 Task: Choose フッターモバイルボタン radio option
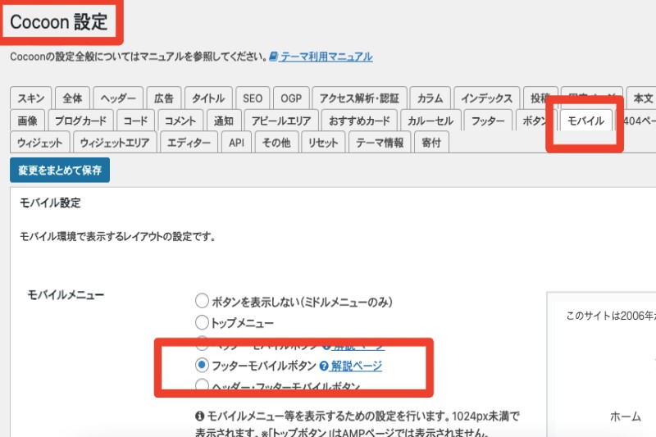(202, 365)
